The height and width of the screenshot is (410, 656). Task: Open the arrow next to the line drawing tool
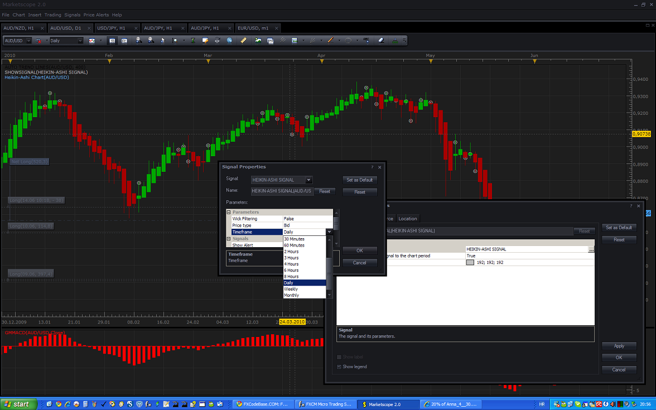(339, 41)
